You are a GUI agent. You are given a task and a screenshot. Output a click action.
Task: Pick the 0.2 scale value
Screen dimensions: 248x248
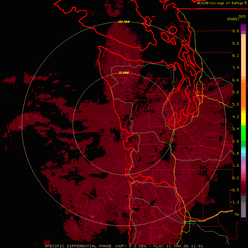[x=236, y=178]
